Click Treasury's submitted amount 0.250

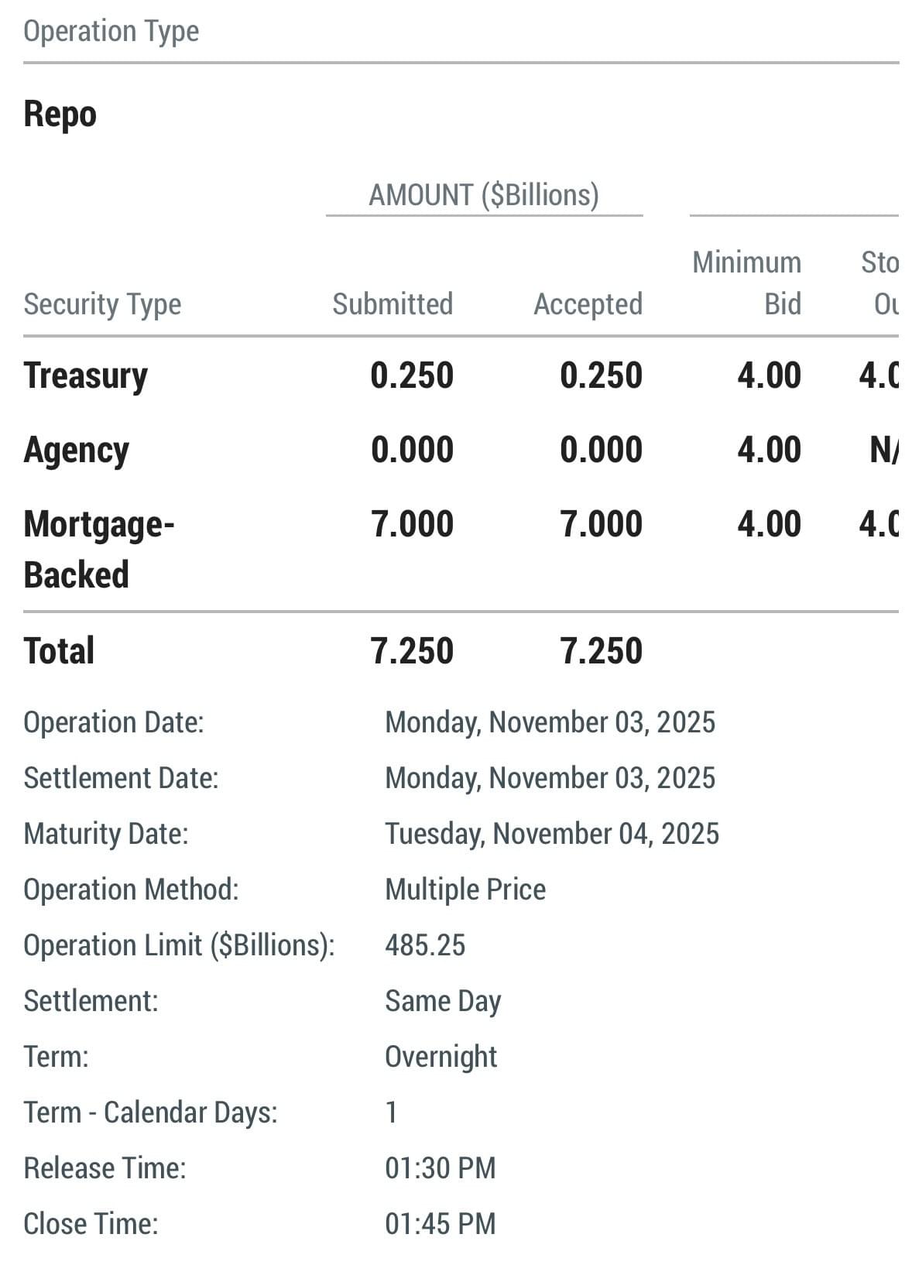click(412, 376)
